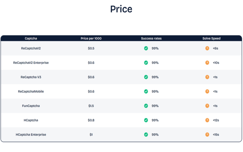Screen dimensions: 243x152
Task: Click the orange clock icon for ReCaptchaV2 Enterprise
Action: point(207,63)
